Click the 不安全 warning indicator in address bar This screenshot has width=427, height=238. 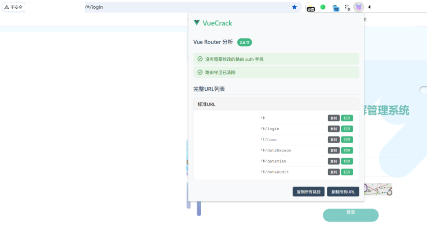13,7
